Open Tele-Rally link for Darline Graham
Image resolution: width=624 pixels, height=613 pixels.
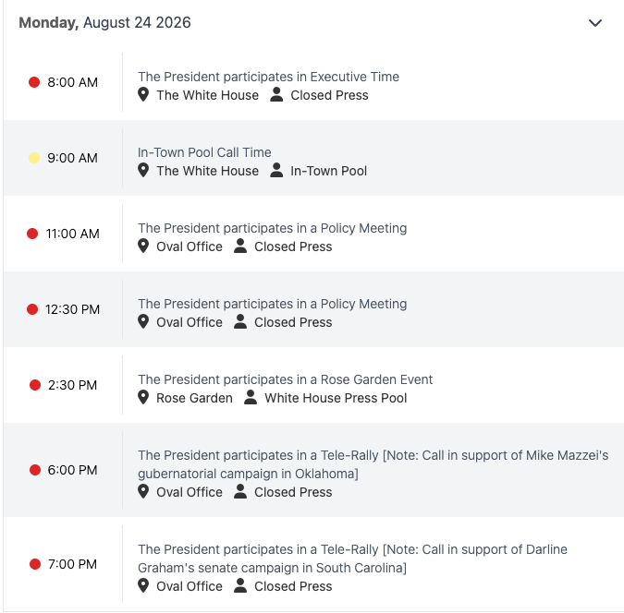pyautogui.click(x=352, y=559)
